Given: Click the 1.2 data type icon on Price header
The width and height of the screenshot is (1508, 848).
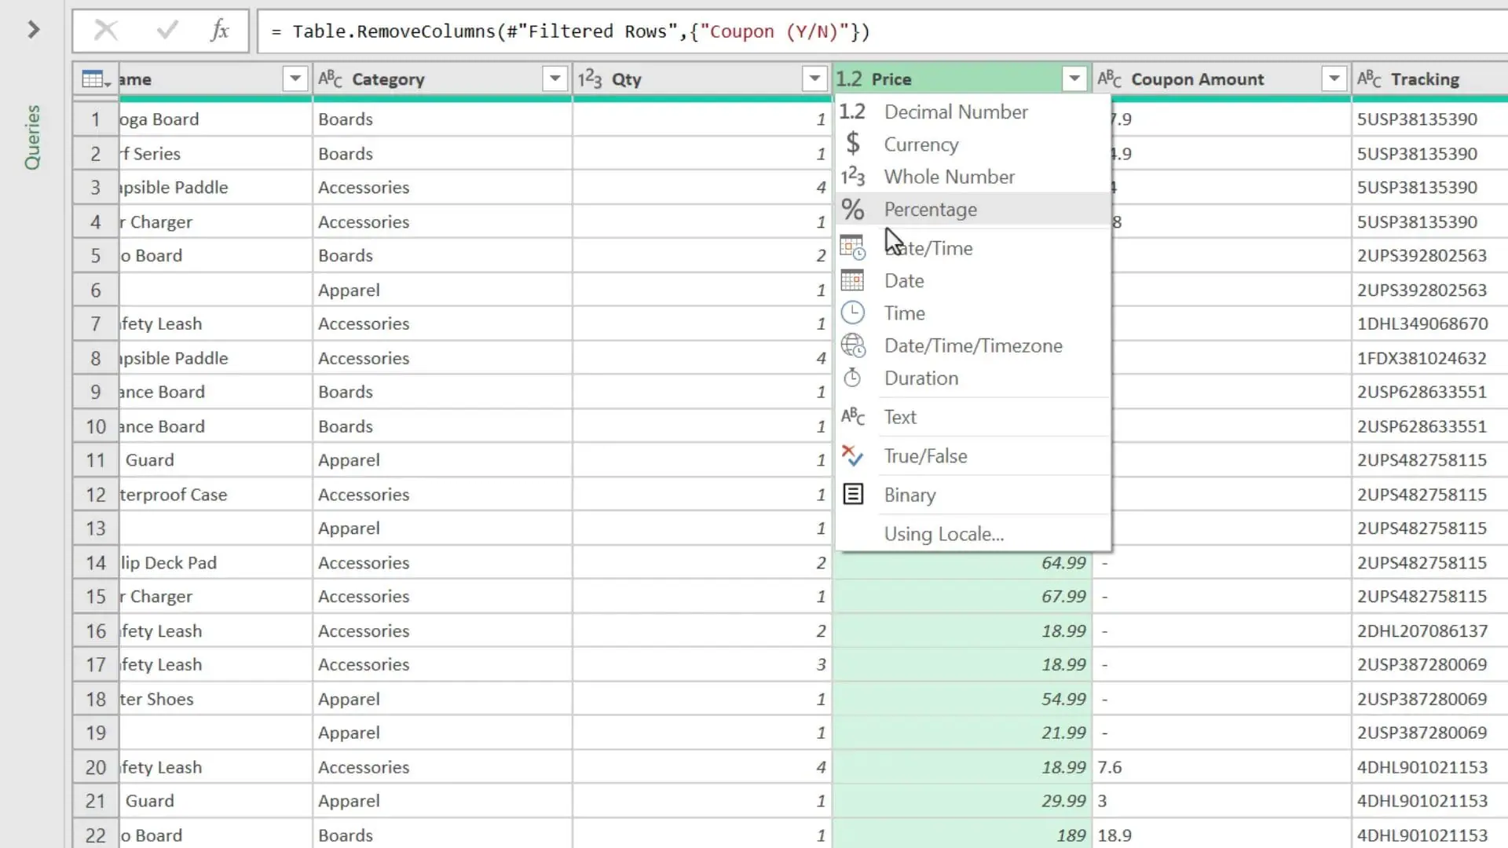Looking at the screenshot, I should (851, 79).
